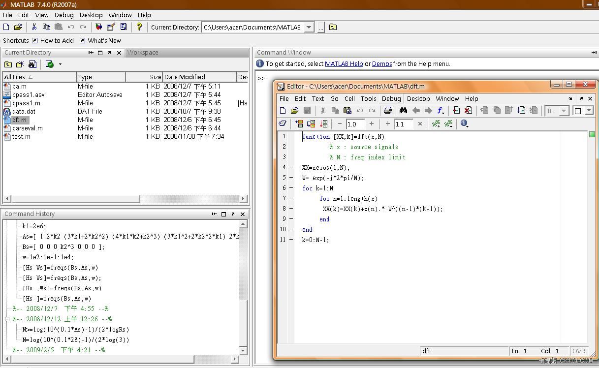Click the Editor toolbar Undo icon
The image size is (599, 368).
[x=360, y=111]
